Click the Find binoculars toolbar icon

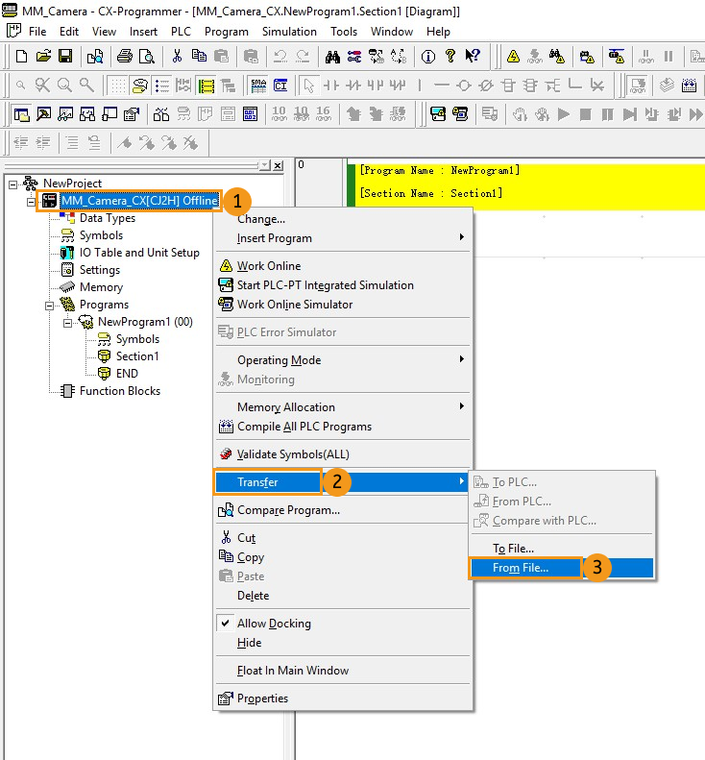[333, 57]
